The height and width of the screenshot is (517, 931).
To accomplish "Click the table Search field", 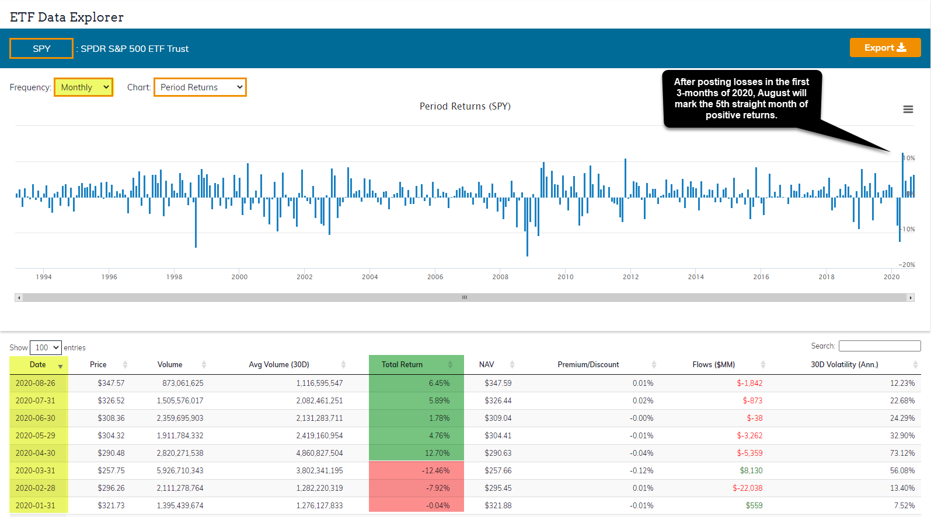I will [880, 346].
